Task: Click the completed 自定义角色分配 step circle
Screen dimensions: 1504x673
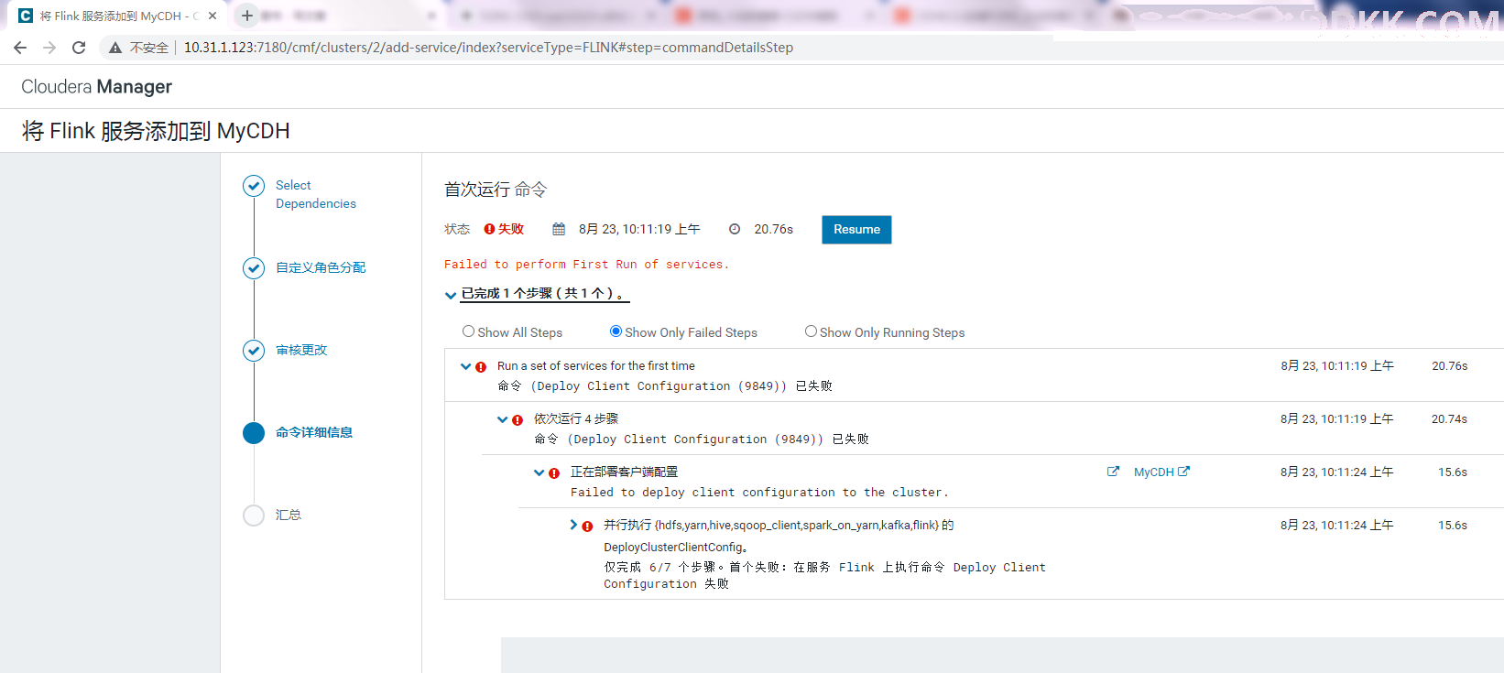Action: (254, 268)
